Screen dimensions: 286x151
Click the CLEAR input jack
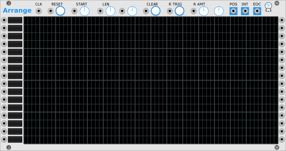coord(146,11)
